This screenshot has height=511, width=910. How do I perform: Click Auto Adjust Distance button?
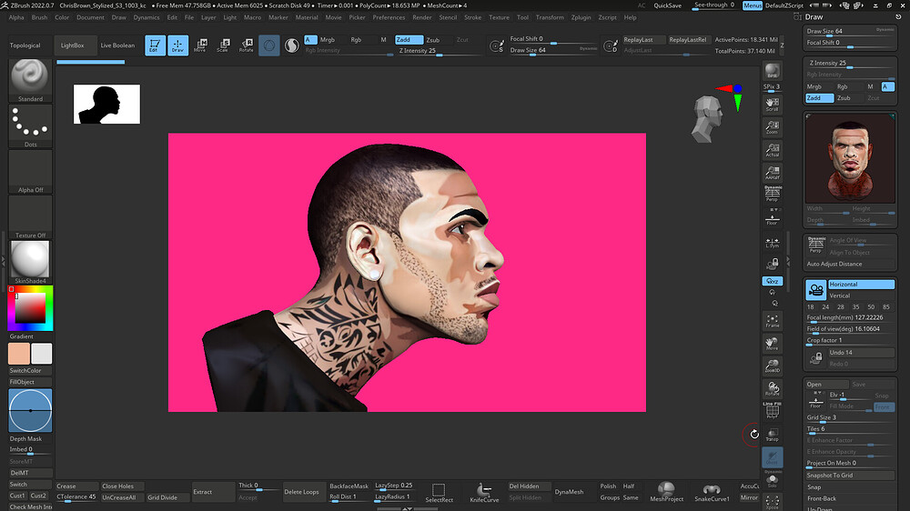(x=850, y=264)
